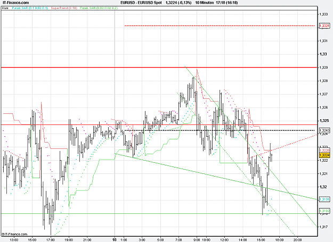
Task: Click the 19:00 time axis label
Action: (x=69, y=240)
